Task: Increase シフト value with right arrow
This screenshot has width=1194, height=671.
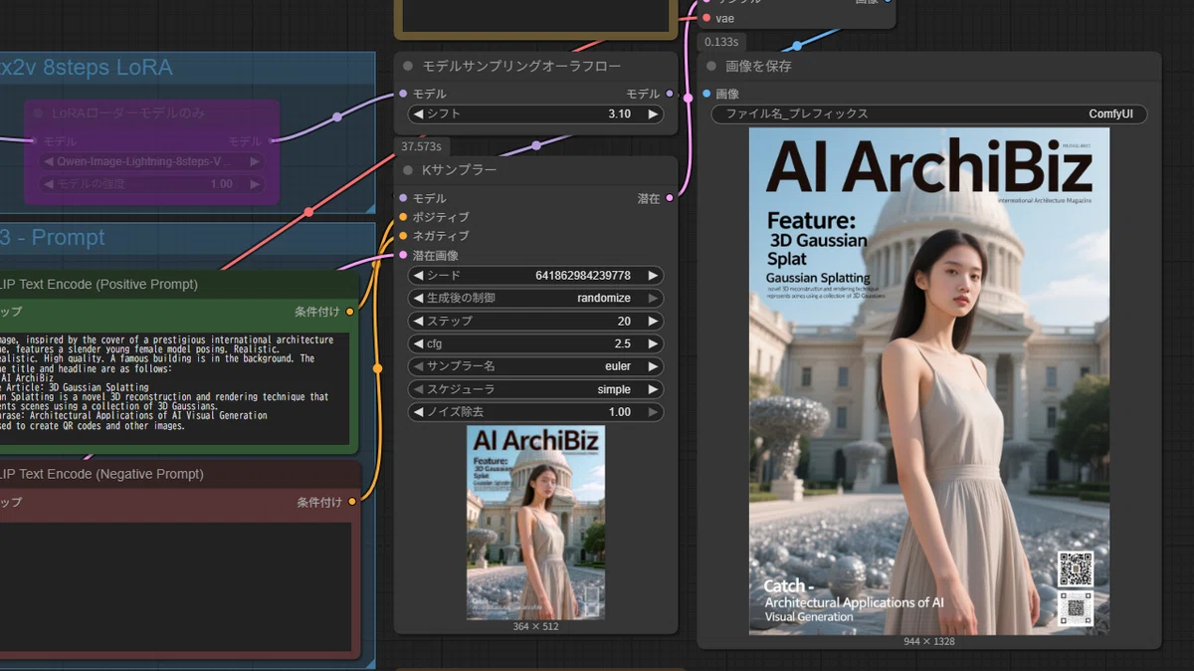Action: (653, 114)
